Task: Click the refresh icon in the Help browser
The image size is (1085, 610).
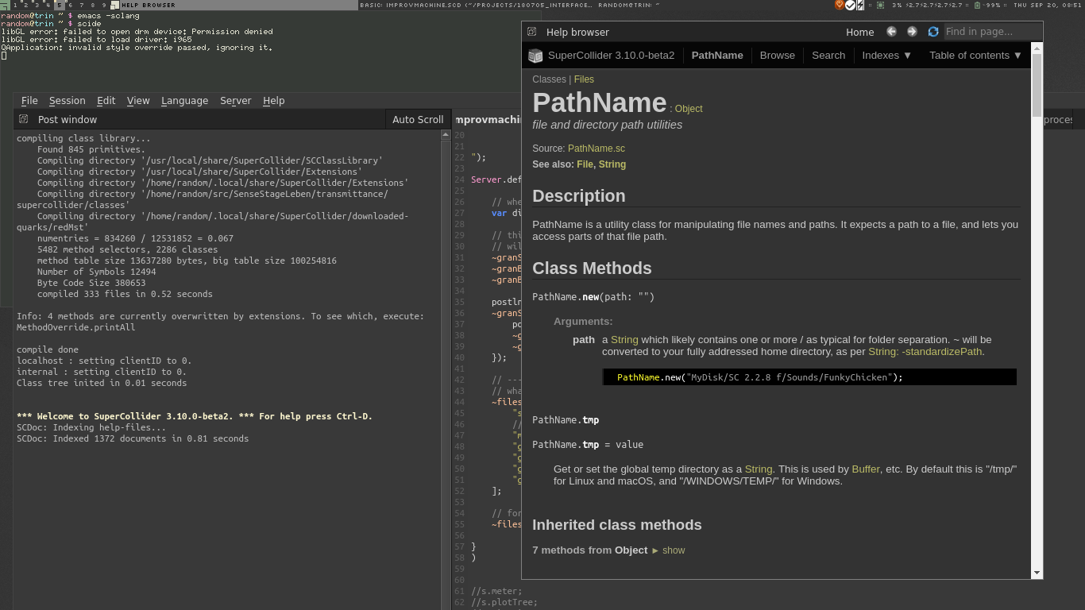Action: [x=932, y=32]
